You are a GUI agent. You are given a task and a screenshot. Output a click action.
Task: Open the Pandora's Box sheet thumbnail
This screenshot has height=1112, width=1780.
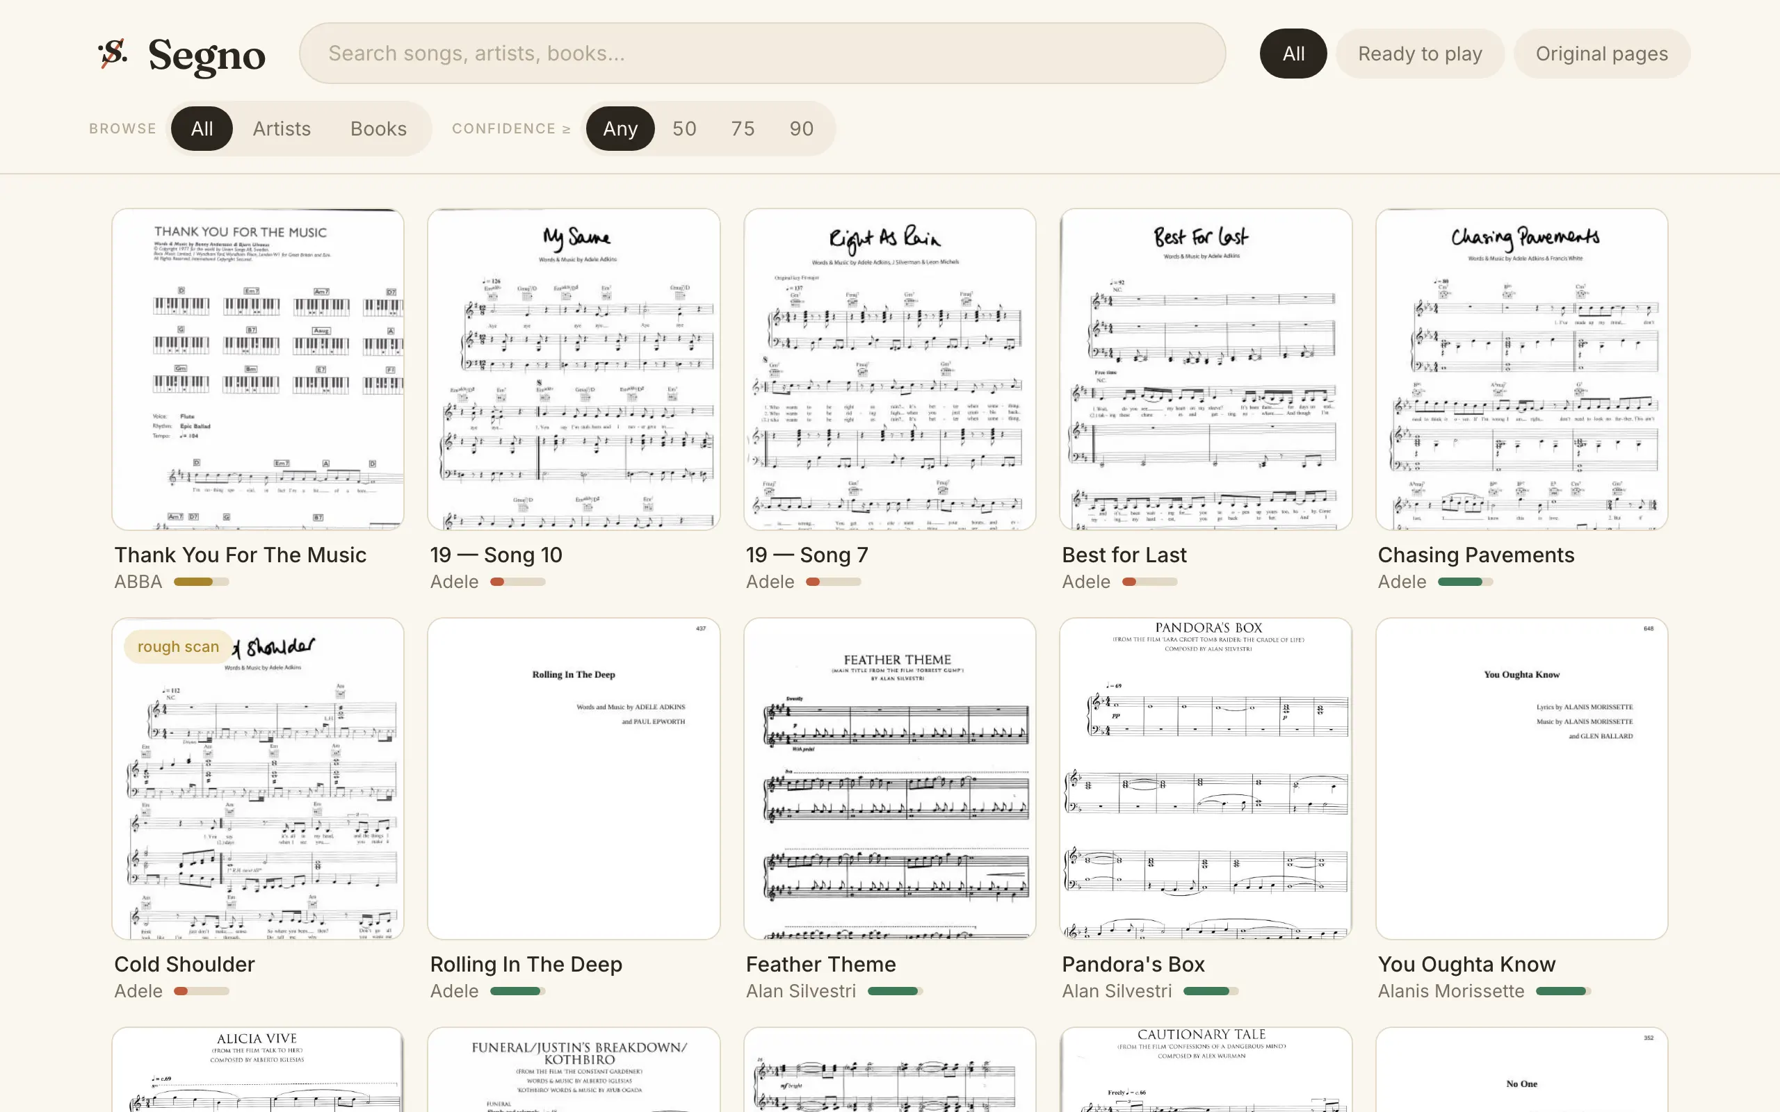tap(1206, 779)
